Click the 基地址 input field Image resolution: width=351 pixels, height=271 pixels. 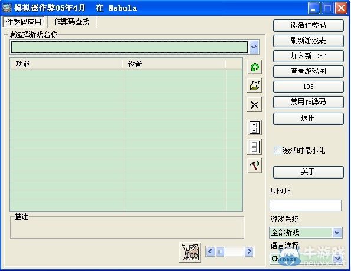[306, 206]
